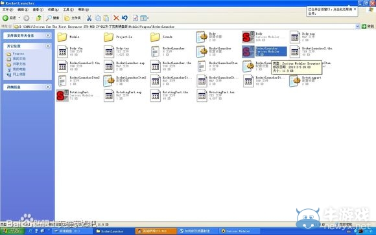
Task: Click the Search toolbar button
Action: 53,18
